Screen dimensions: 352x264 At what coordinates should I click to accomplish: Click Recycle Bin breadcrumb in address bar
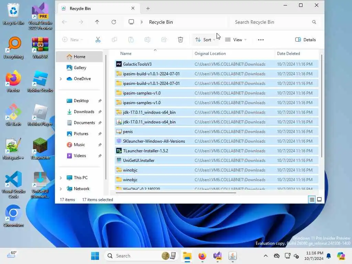pyautogui.click(x=161, y=22)
